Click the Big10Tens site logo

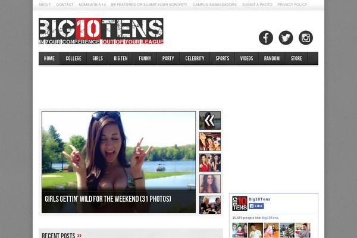tap(101, 32)
